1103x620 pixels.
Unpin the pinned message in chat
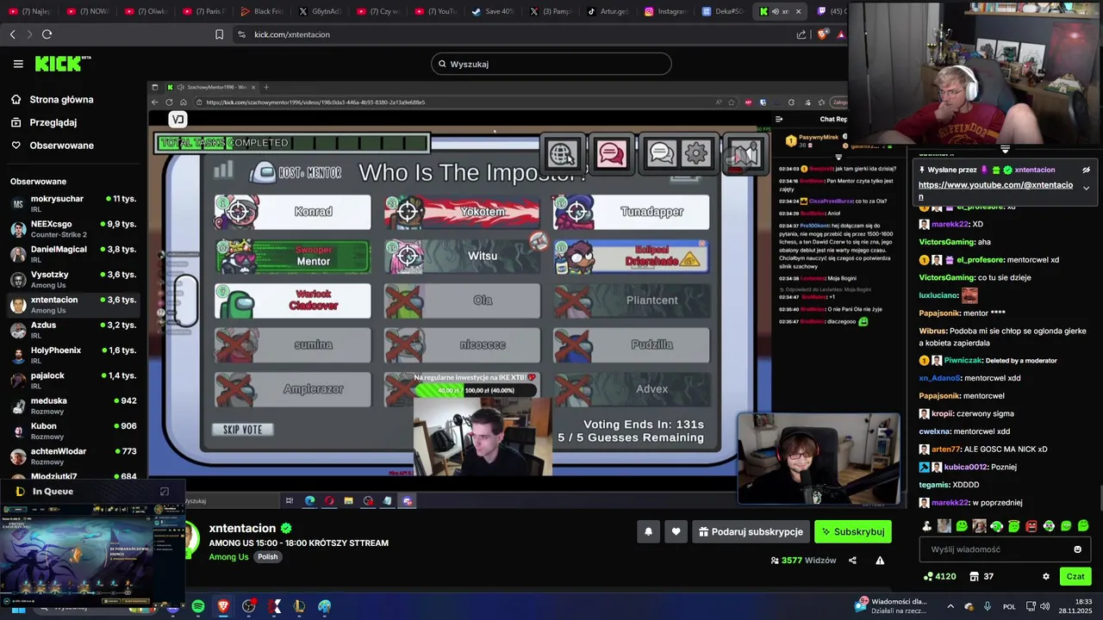tap(1086, 170)
